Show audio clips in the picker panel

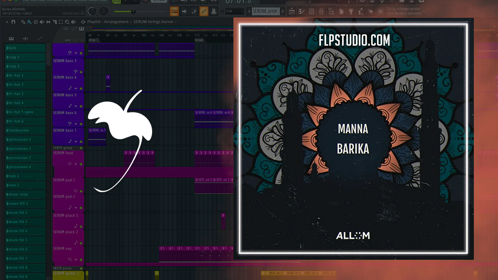(25, 38)
